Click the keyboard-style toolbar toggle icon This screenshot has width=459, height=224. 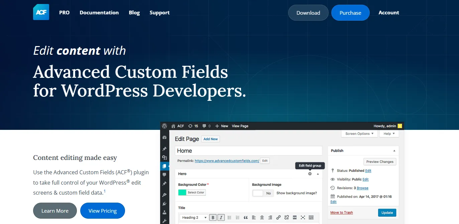[x=311, y=217]
